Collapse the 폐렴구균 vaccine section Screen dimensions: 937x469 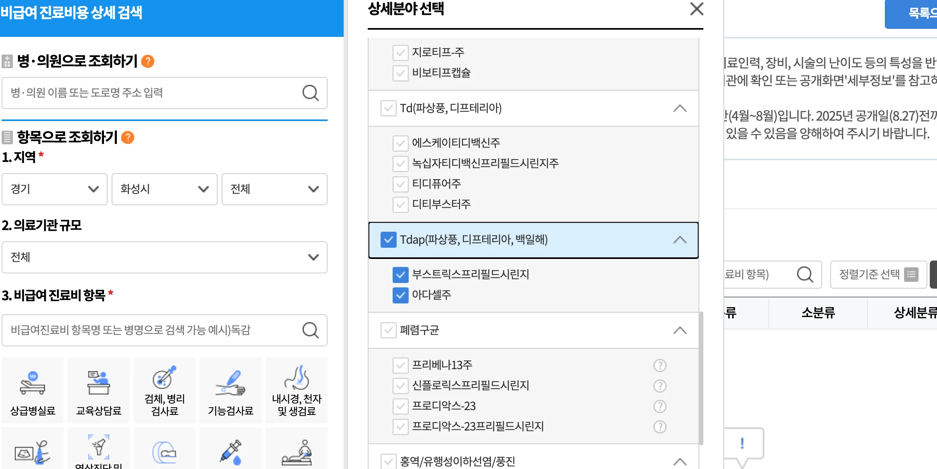click(680, 330)
